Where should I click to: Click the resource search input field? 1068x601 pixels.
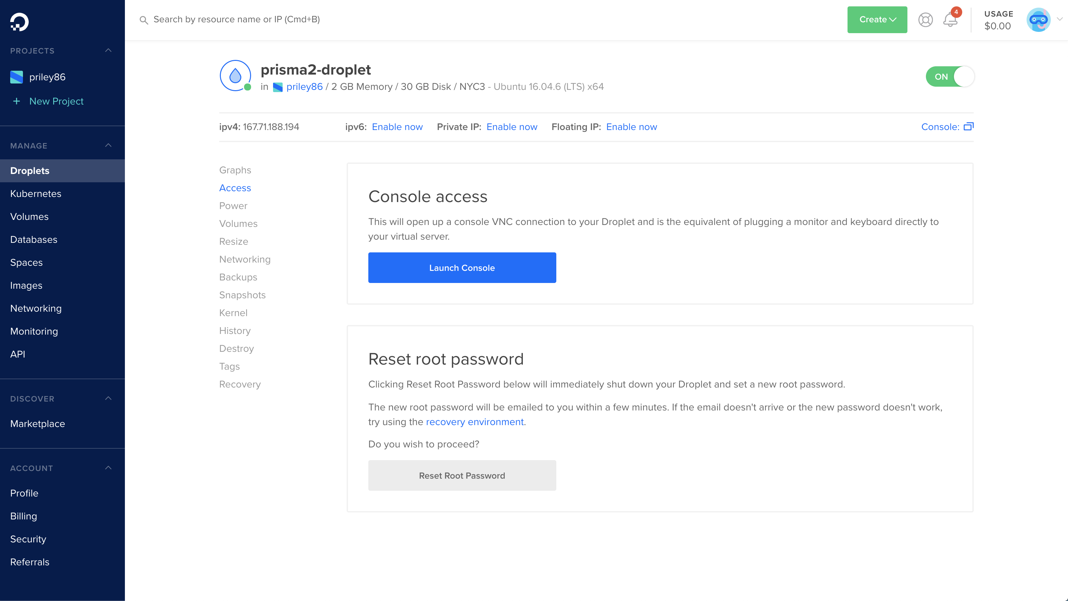tap(236, 19)
